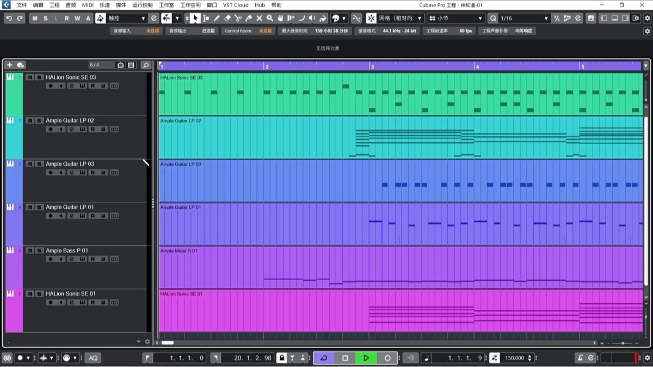Pick the Split scissors tool

pos(238,18)
